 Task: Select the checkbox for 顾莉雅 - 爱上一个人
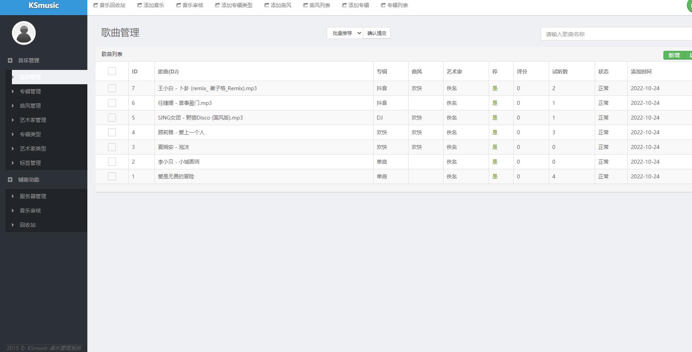point(112,132)
